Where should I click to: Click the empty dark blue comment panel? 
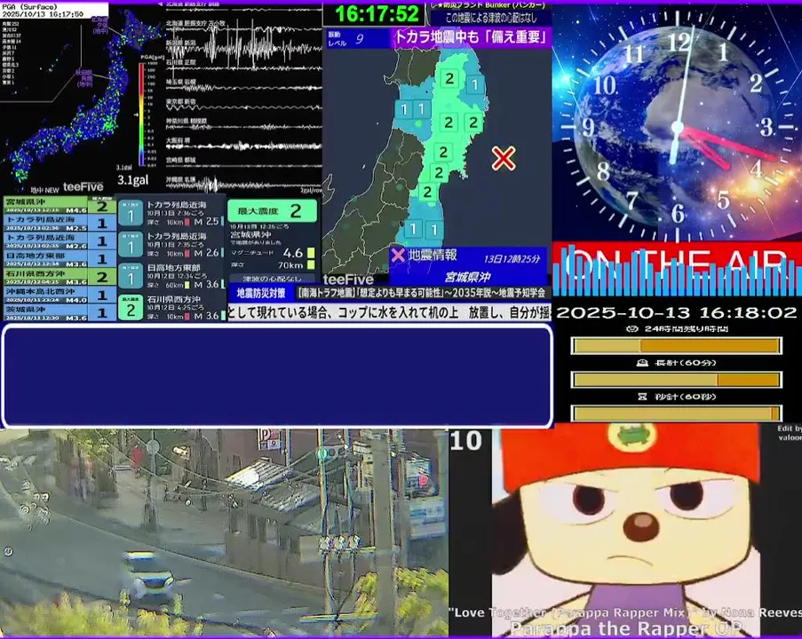click(x=277, y=375)
